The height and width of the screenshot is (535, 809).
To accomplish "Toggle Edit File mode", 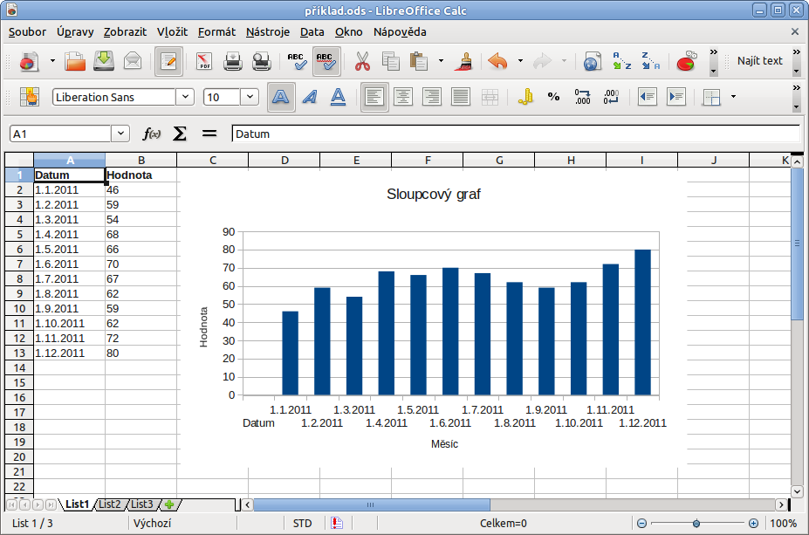I will coord(168,61).
